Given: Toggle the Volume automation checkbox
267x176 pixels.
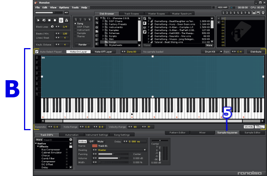Looking at the screenshot, I should coord(131,158).
